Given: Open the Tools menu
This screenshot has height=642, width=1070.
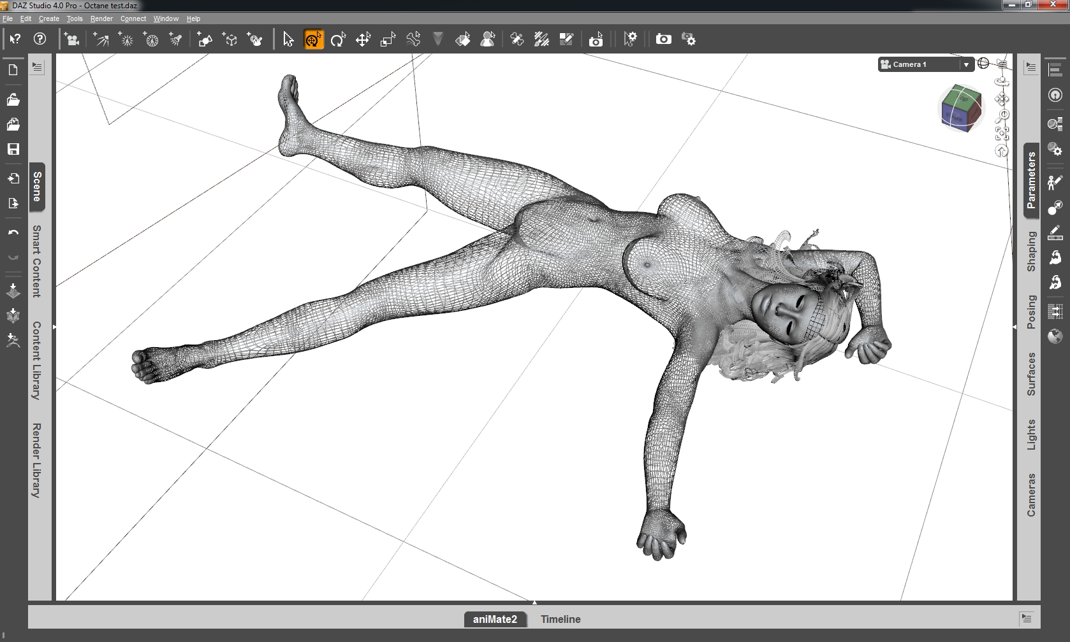Looking at the screenshot, I should coord(75,18).
